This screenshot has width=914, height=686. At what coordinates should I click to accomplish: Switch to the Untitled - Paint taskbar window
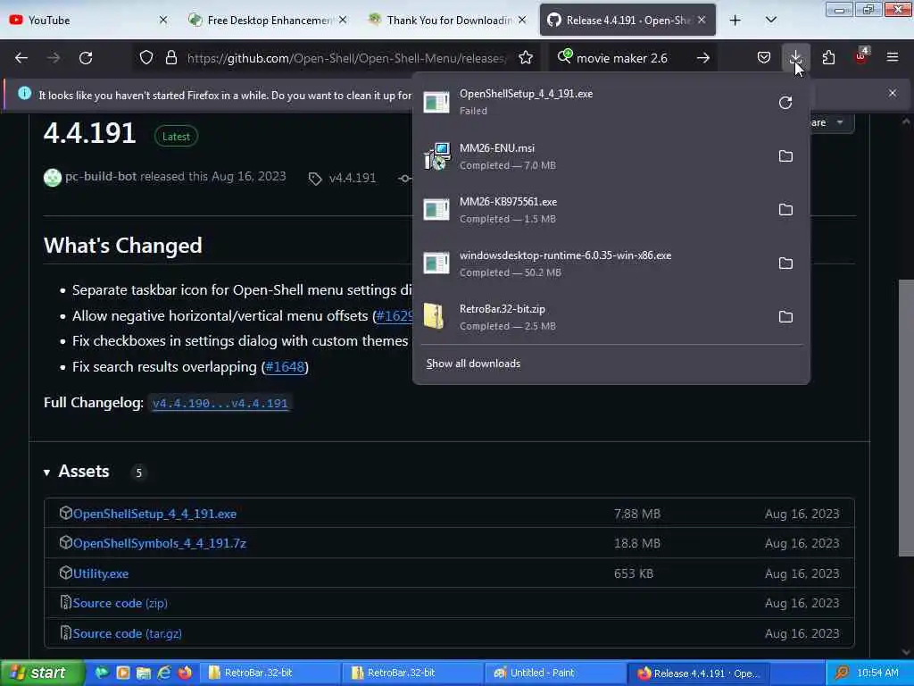coord(553,673)
